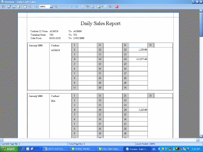Open the zoom percentage dropdown arrow

click(x=51, y=6)
